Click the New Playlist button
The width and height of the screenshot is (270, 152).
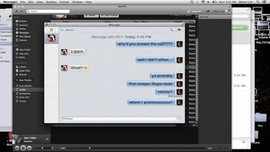tap(24, 80)
